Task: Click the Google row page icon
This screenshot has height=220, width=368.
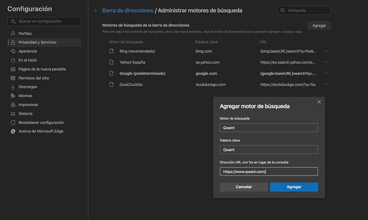Action: [x=111, y=73]
